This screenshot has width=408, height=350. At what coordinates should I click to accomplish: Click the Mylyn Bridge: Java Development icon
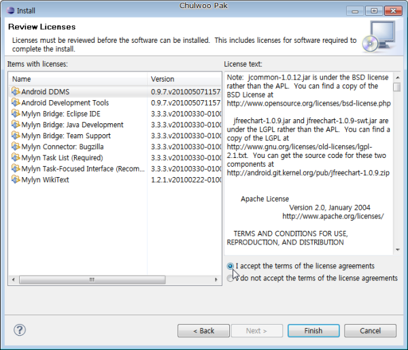(x=16, y=125)
